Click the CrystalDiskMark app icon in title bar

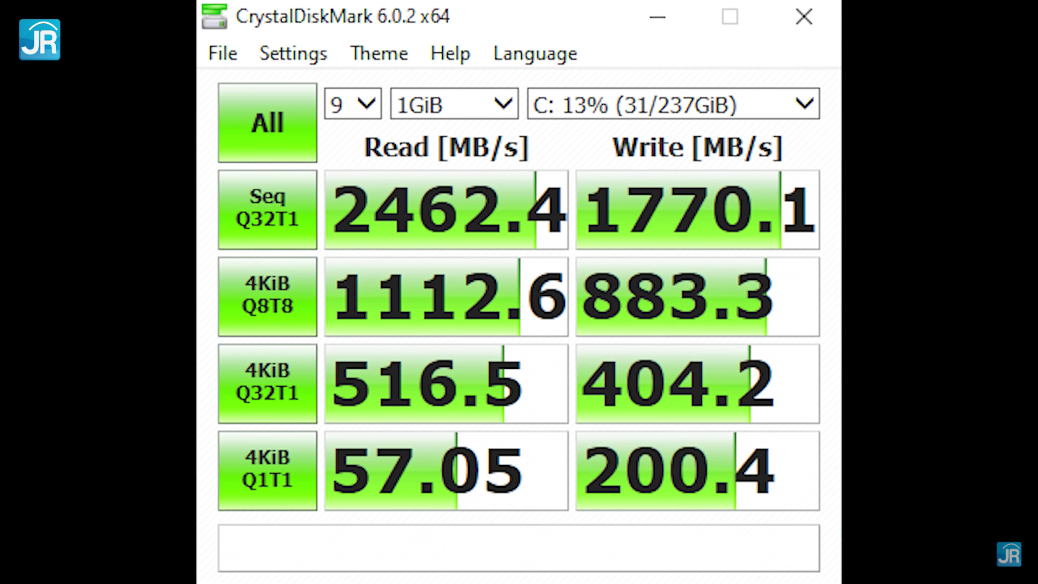tap(214, 16)
